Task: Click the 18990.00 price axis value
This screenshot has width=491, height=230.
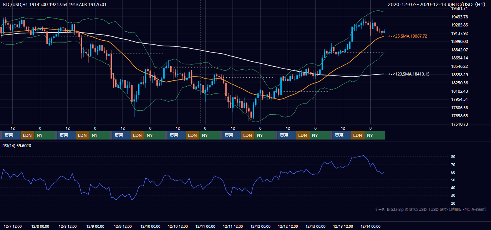Action: point(459,41)
